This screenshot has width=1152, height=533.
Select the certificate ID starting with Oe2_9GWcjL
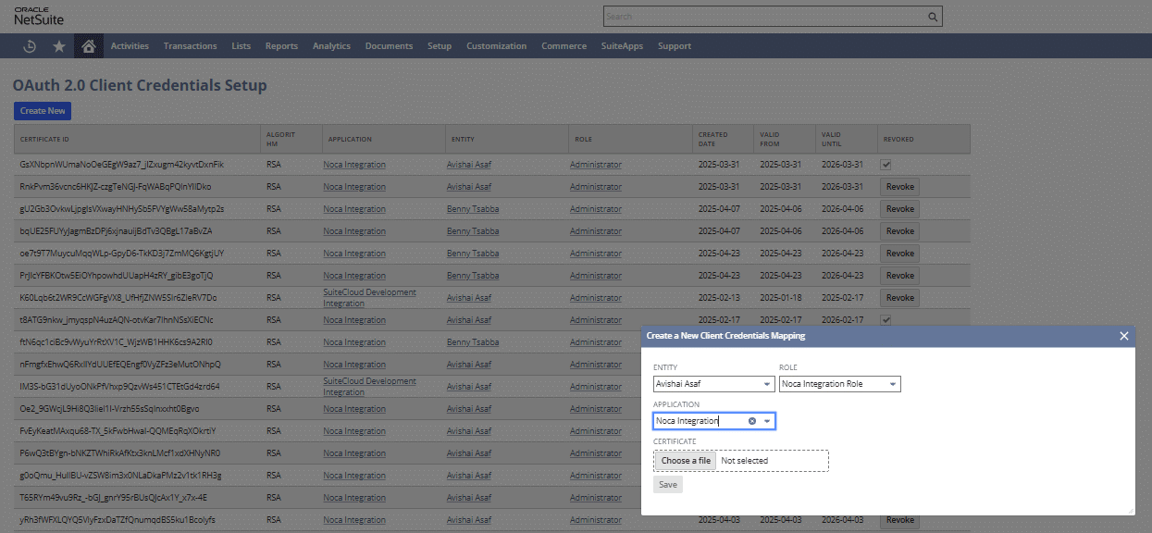[x=109, y=409]
